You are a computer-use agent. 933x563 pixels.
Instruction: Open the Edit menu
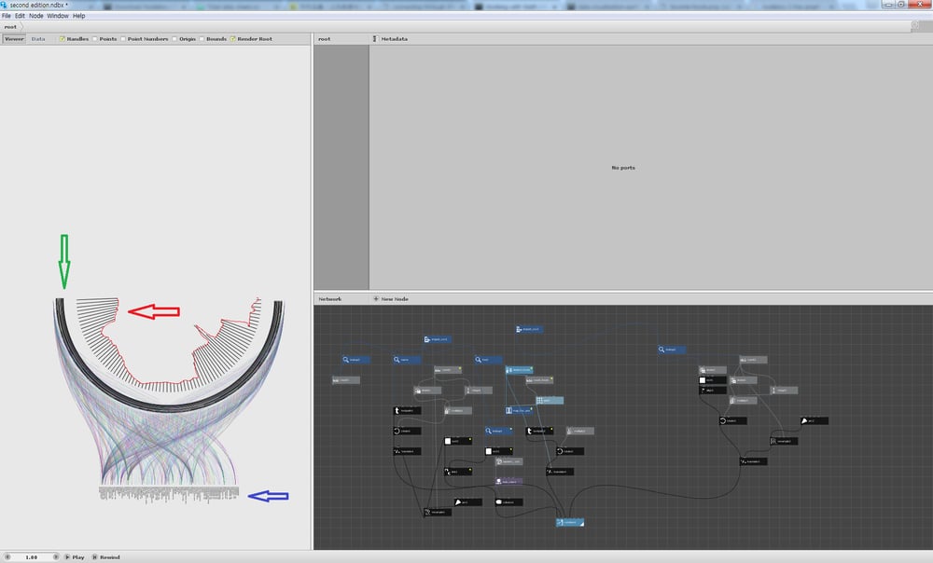[x=20, y=16]
